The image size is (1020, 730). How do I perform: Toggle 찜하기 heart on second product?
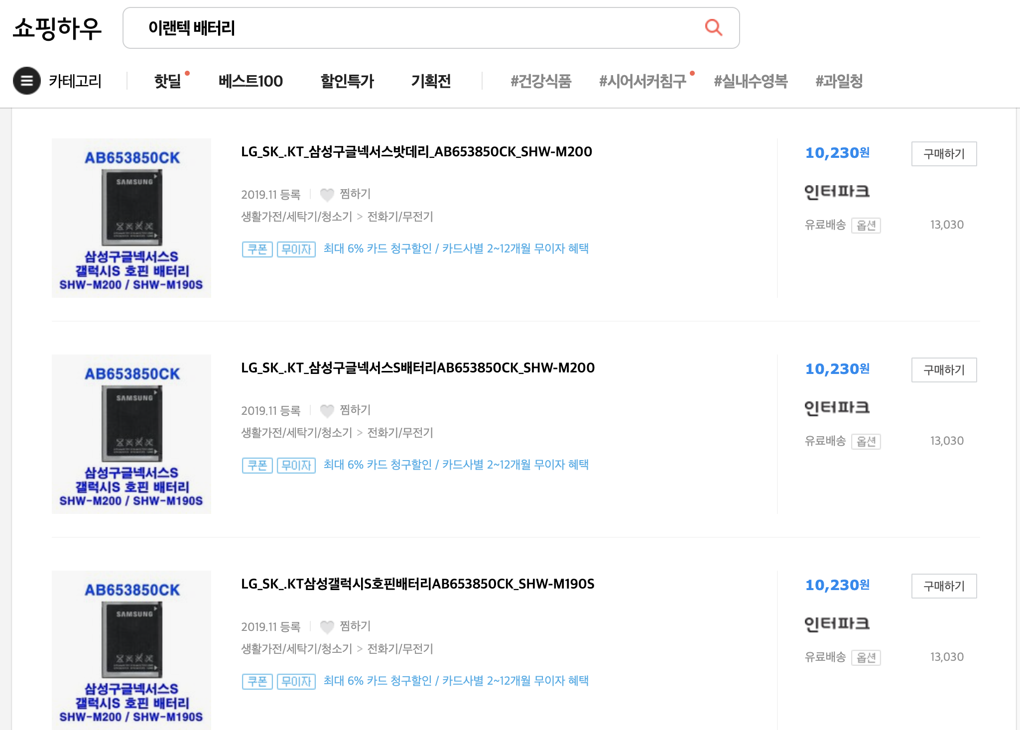[x=327, y=411]
